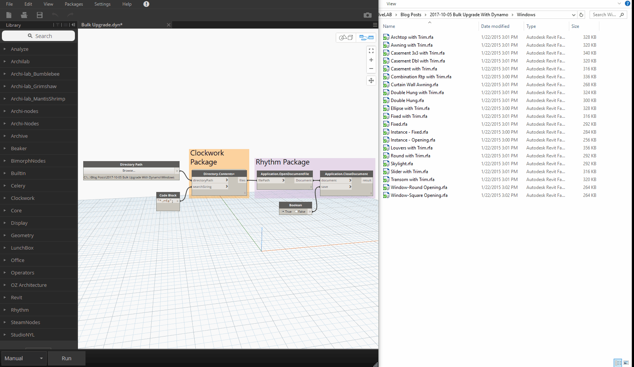Click 2017-10-05 Bulk Upgrade With Dynamo breadcrumb
Screen dimensions: 634x367
click(x=469, y=15)
